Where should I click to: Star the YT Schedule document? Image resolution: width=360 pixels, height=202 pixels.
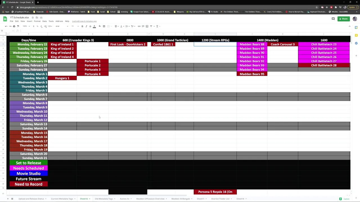tap(33, 17)
